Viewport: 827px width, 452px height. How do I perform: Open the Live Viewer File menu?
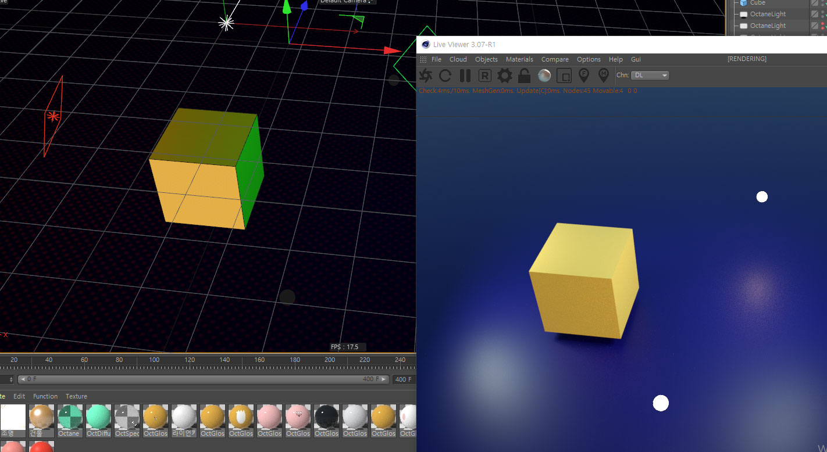click(x=436, y=59)
